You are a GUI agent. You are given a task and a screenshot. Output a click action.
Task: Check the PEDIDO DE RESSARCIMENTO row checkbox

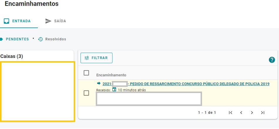click(x=86, y=93)
